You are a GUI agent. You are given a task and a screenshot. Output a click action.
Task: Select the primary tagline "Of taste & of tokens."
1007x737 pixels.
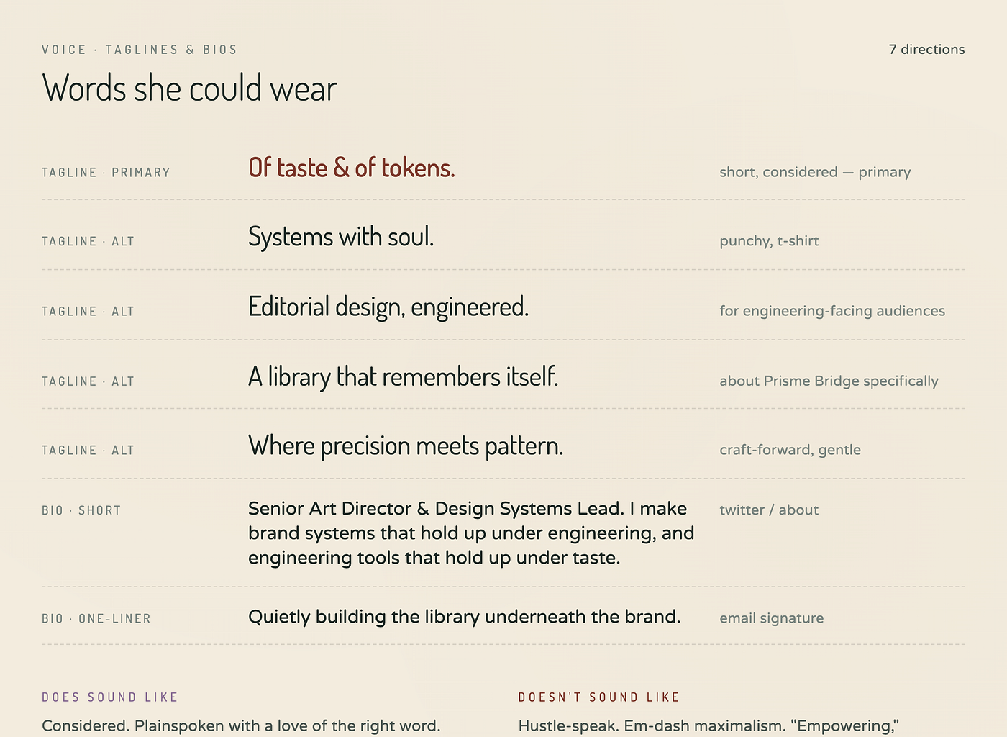(x=352, y=168)
